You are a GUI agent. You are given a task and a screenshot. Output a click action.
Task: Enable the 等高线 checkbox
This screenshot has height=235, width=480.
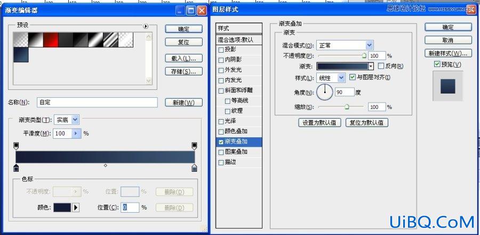click(227, 101)
